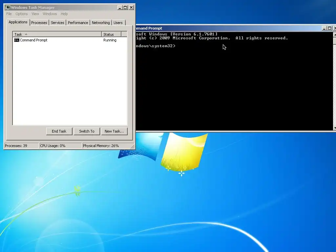Open the Options menu in Task Manager
Image resolution: width=336 pixels, height=252 pixels.
click(21, 14)
